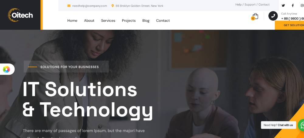
Task: Click the Need Help? Chat with us bubble
Action: [278, 125]
